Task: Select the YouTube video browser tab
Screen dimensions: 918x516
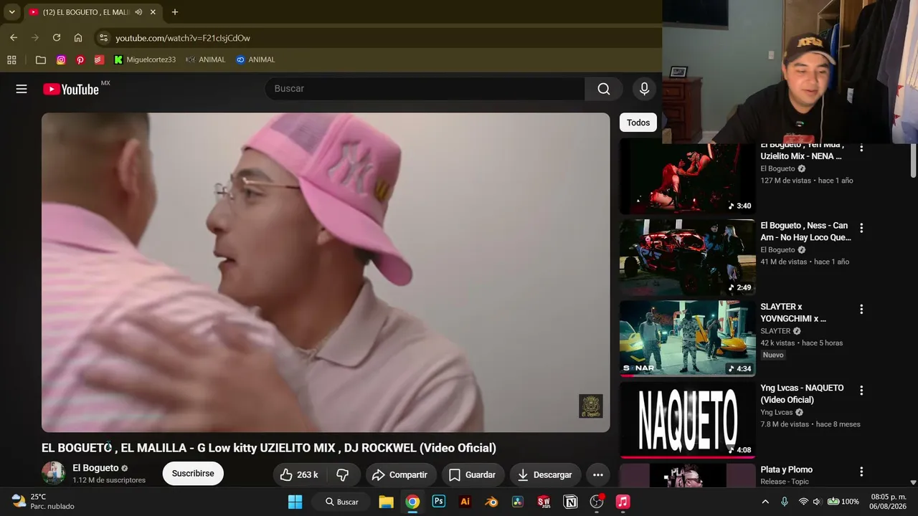Action: (x=93, y=12)
